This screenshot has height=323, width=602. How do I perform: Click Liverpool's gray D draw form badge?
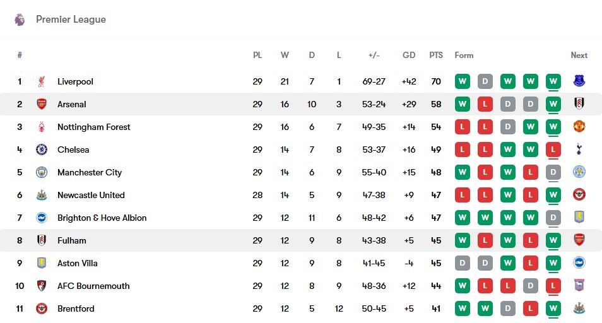point(485,81)
